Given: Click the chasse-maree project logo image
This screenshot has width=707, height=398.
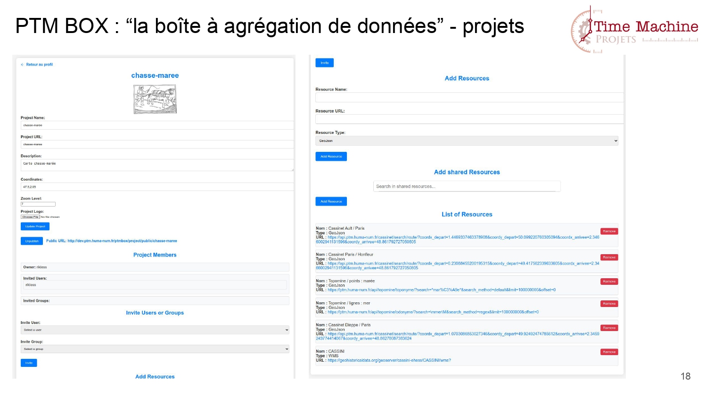Looking at the screenshot, I should tap(155, 99).
